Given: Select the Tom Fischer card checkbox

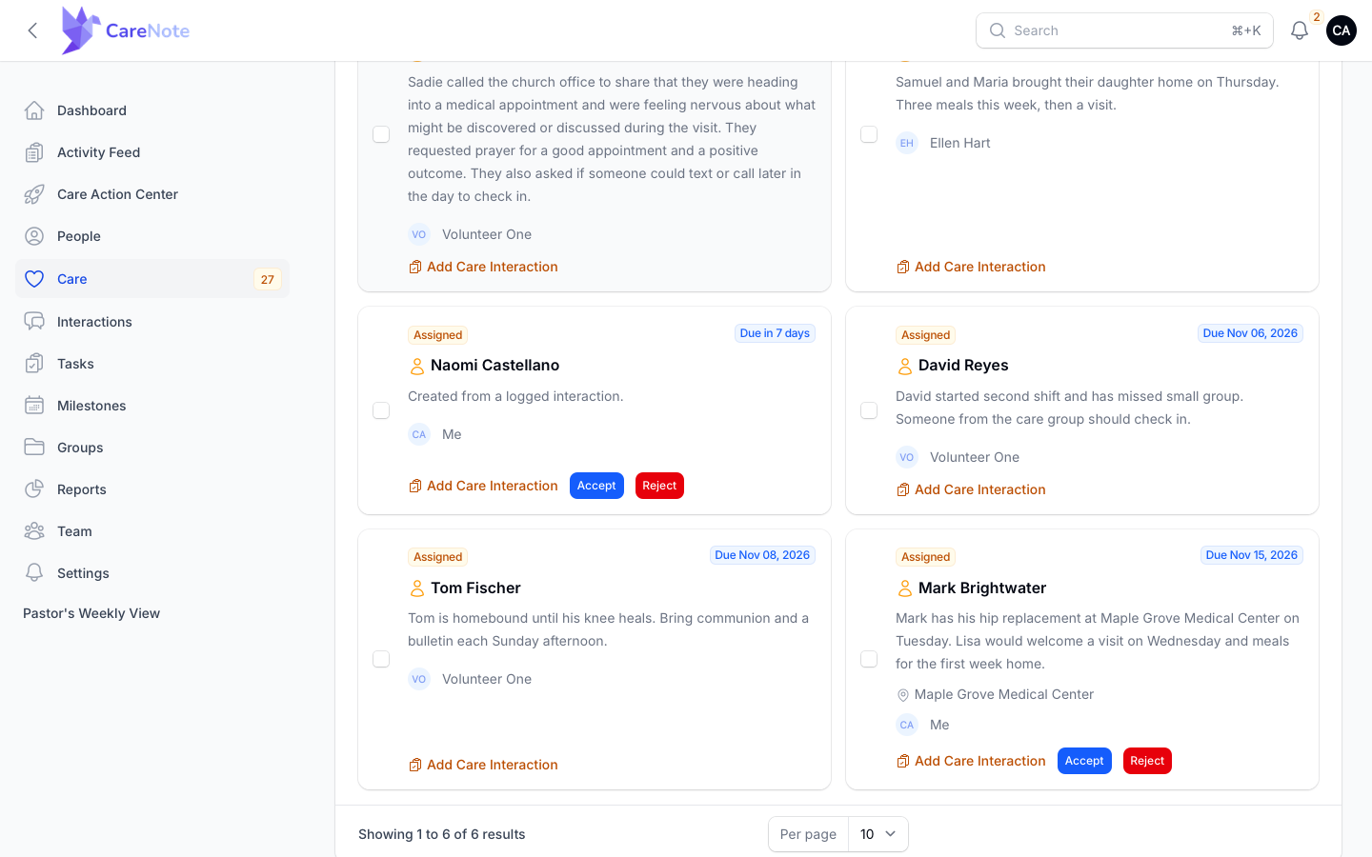Looking at the screenshot, I should [381, 659].
